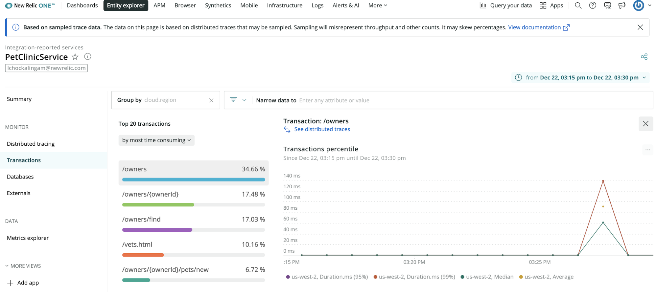Select /owners/{ownerId}/pets/new transaction
The image size is (657, 292).
194,274
